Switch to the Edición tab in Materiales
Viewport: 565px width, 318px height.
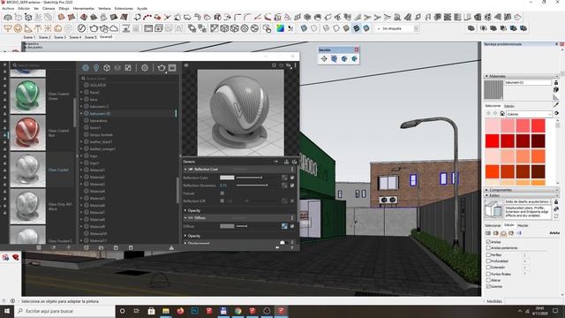pos(509,106)
